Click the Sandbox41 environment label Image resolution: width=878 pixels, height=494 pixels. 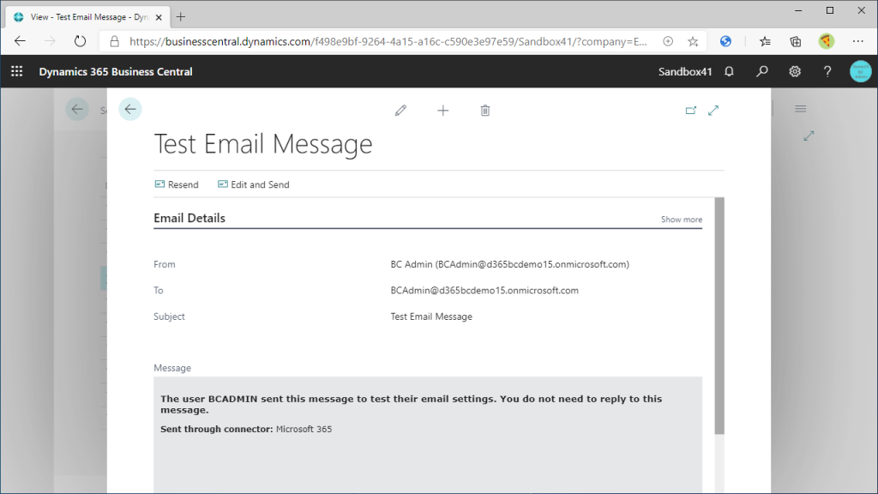pyautogui.click(x=685, y=72)
